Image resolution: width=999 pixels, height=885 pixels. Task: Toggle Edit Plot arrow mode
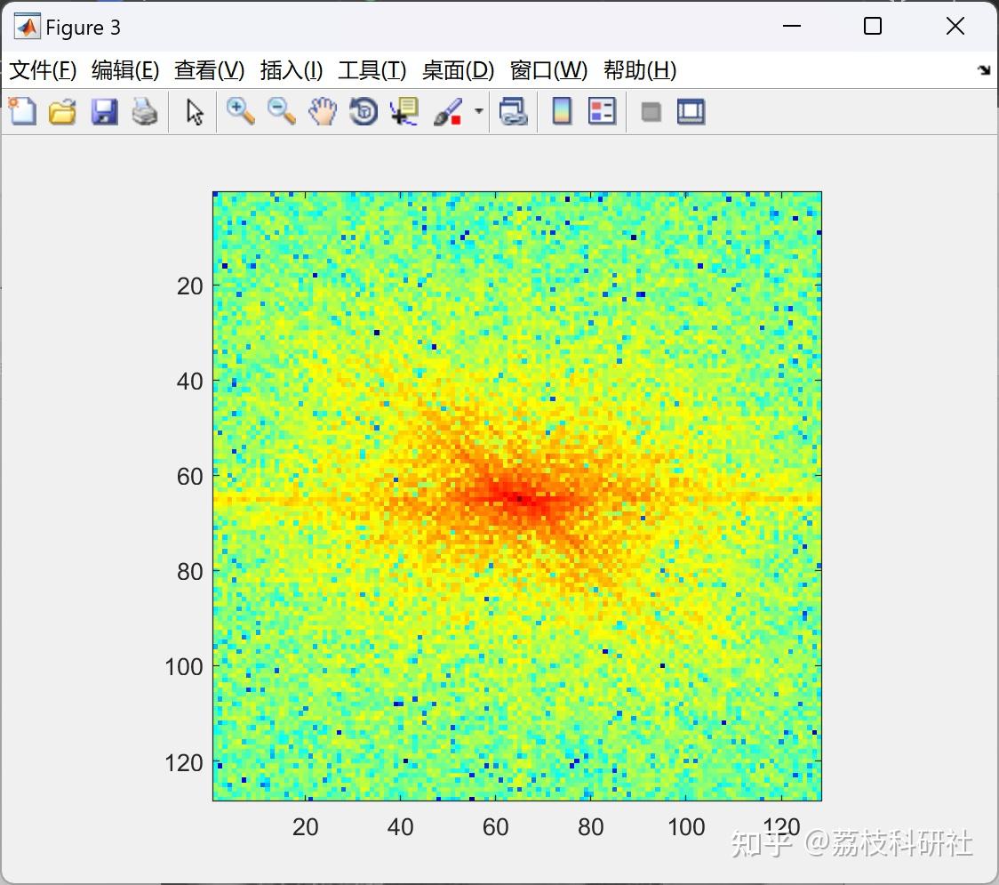(192, 111)
